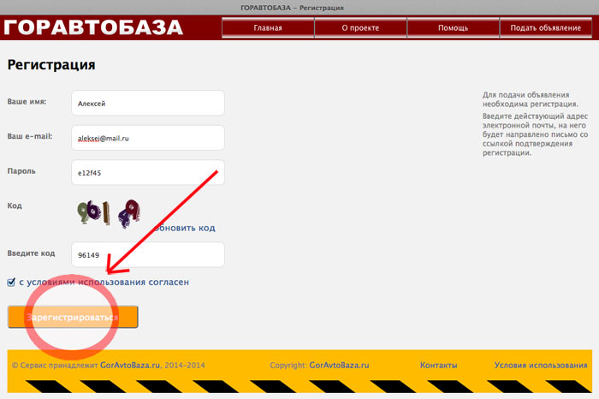Click the ГОРАВТОБАЗА site logo
Screen dimensions: 599x399
tap(93, 27)
